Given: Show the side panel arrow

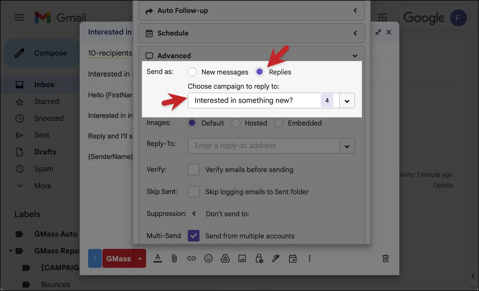Looking at the screenshot, I should pos(473,276).
